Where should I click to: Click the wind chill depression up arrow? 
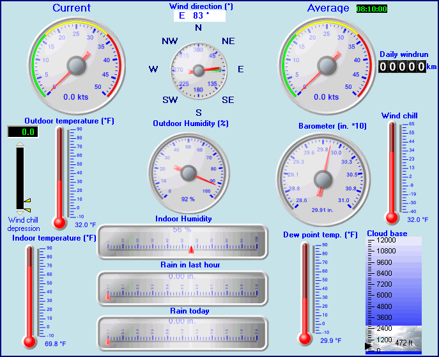click(20, 144)
